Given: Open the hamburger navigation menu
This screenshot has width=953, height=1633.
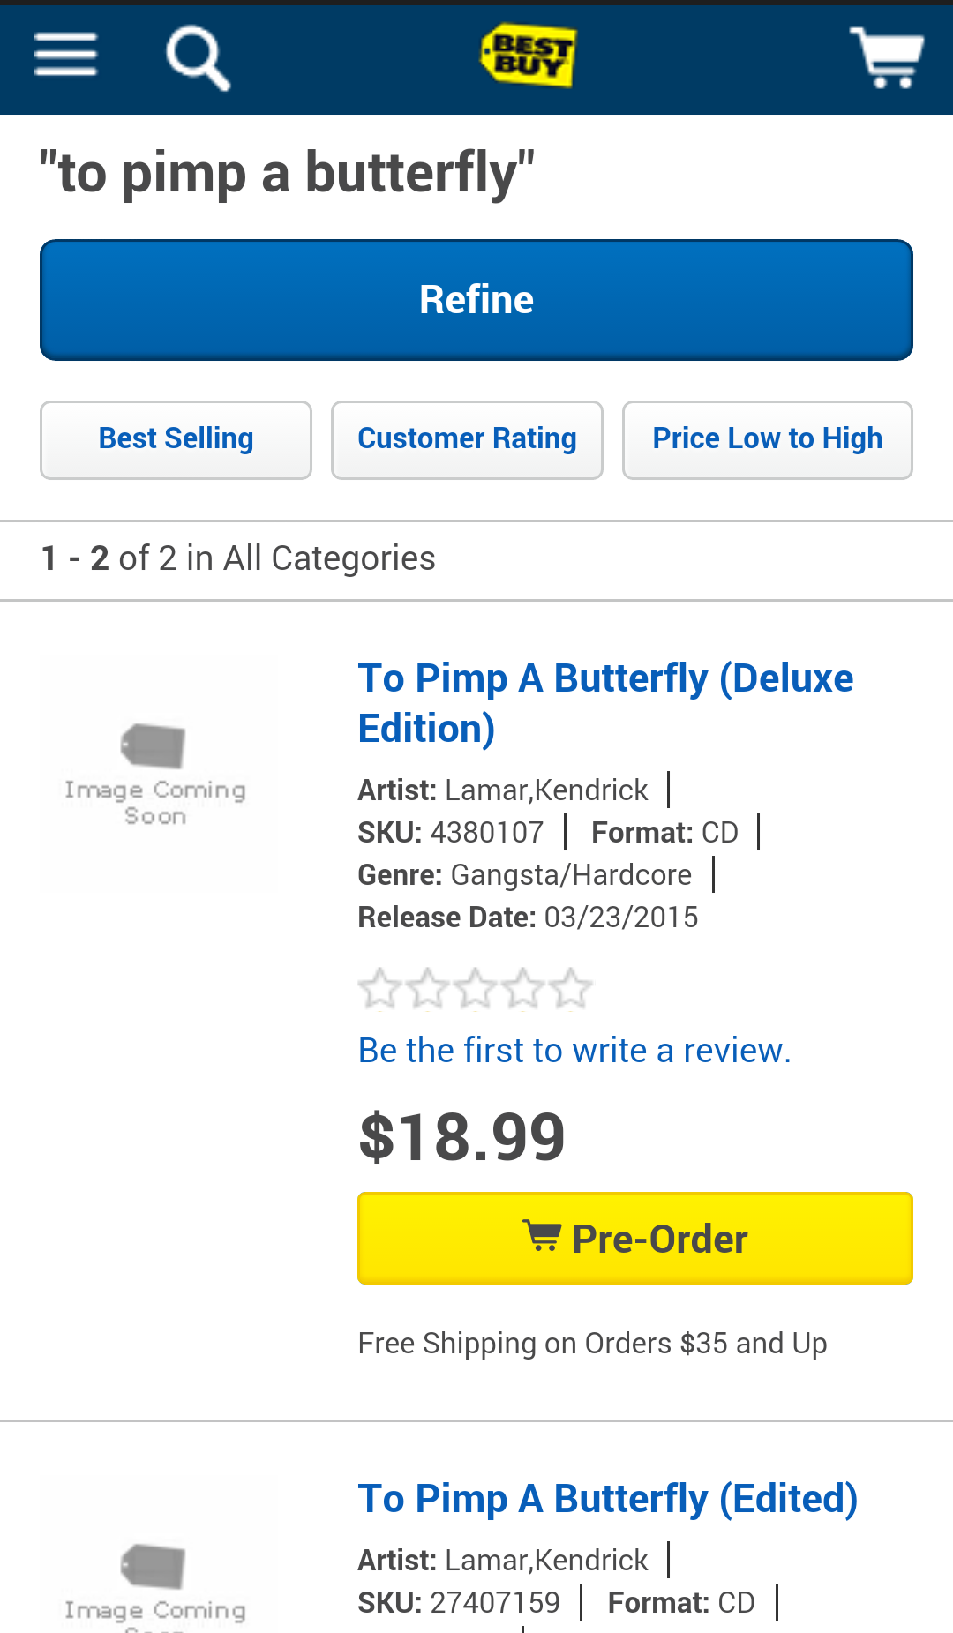Looking at the screenshot, I should 65,56.
